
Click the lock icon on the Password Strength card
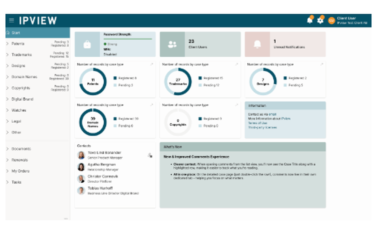click(87, 44)
